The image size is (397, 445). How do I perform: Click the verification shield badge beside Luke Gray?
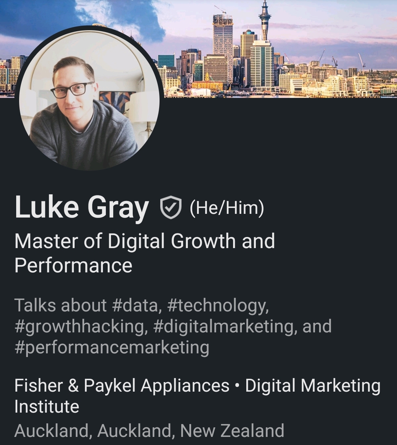[x=171, y=208]
